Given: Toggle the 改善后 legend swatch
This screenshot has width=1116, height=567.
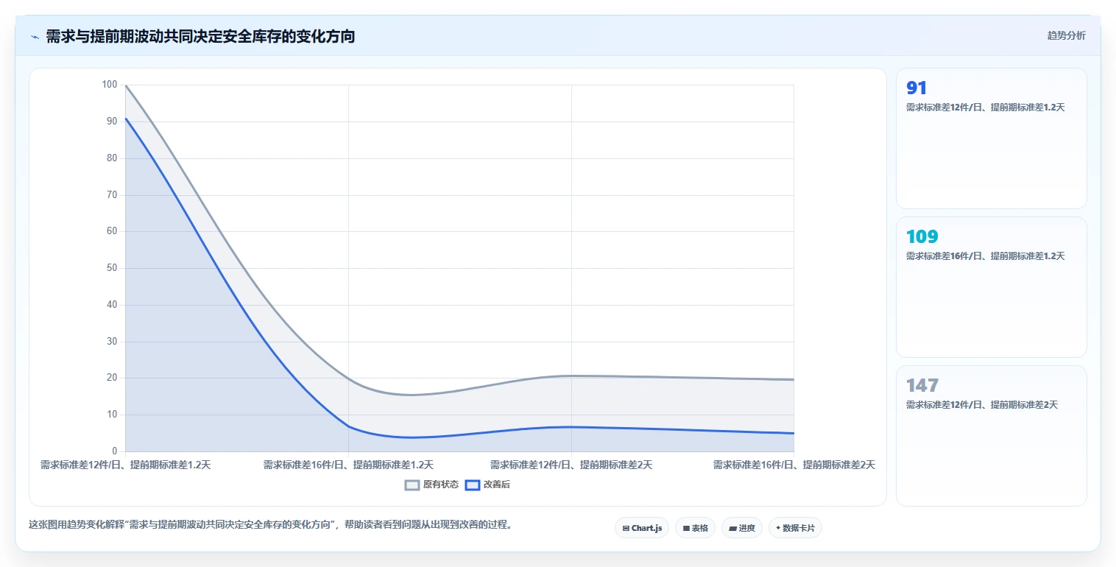Looking at the screenshot, I should (x=473, y=485).
